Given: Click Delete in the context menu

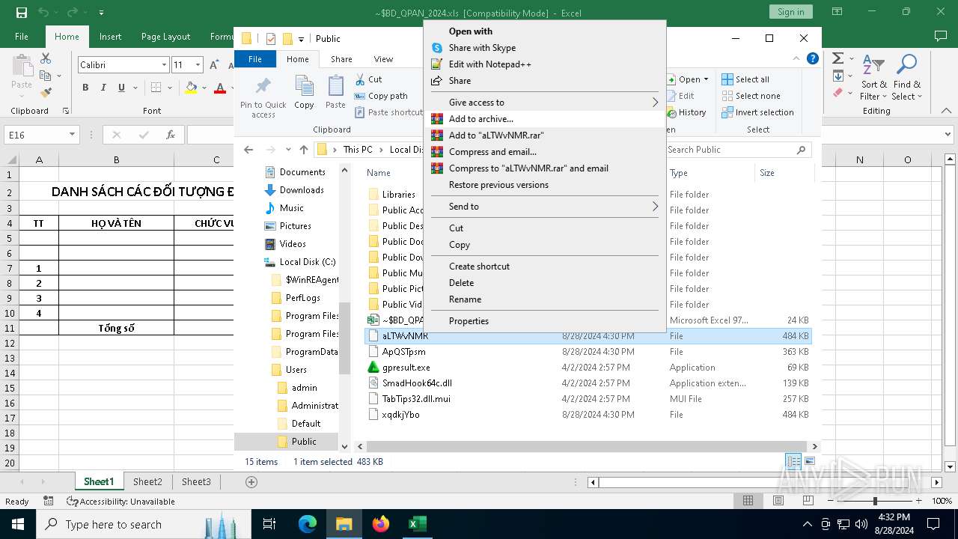Looking at the screenshot, I should click(x=545, y=283).
